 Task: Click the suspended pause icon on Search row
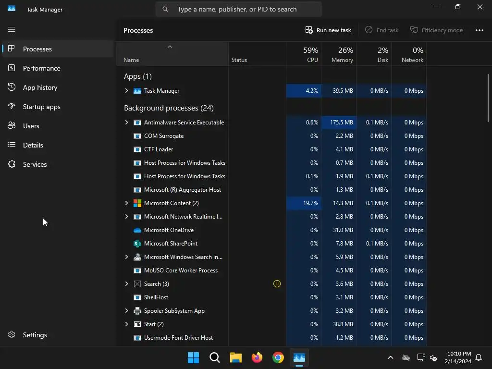tap(277, 283)
